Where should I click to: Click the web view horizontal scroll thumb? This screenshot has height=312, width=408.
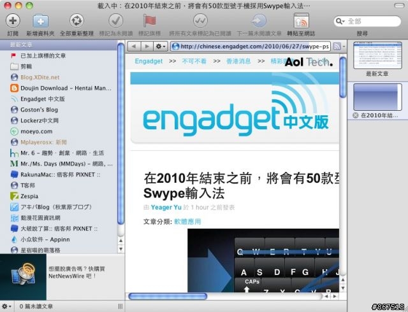point(168,296)
